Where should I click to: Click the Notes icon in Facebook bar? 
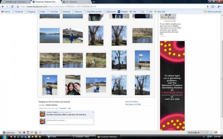32,133
